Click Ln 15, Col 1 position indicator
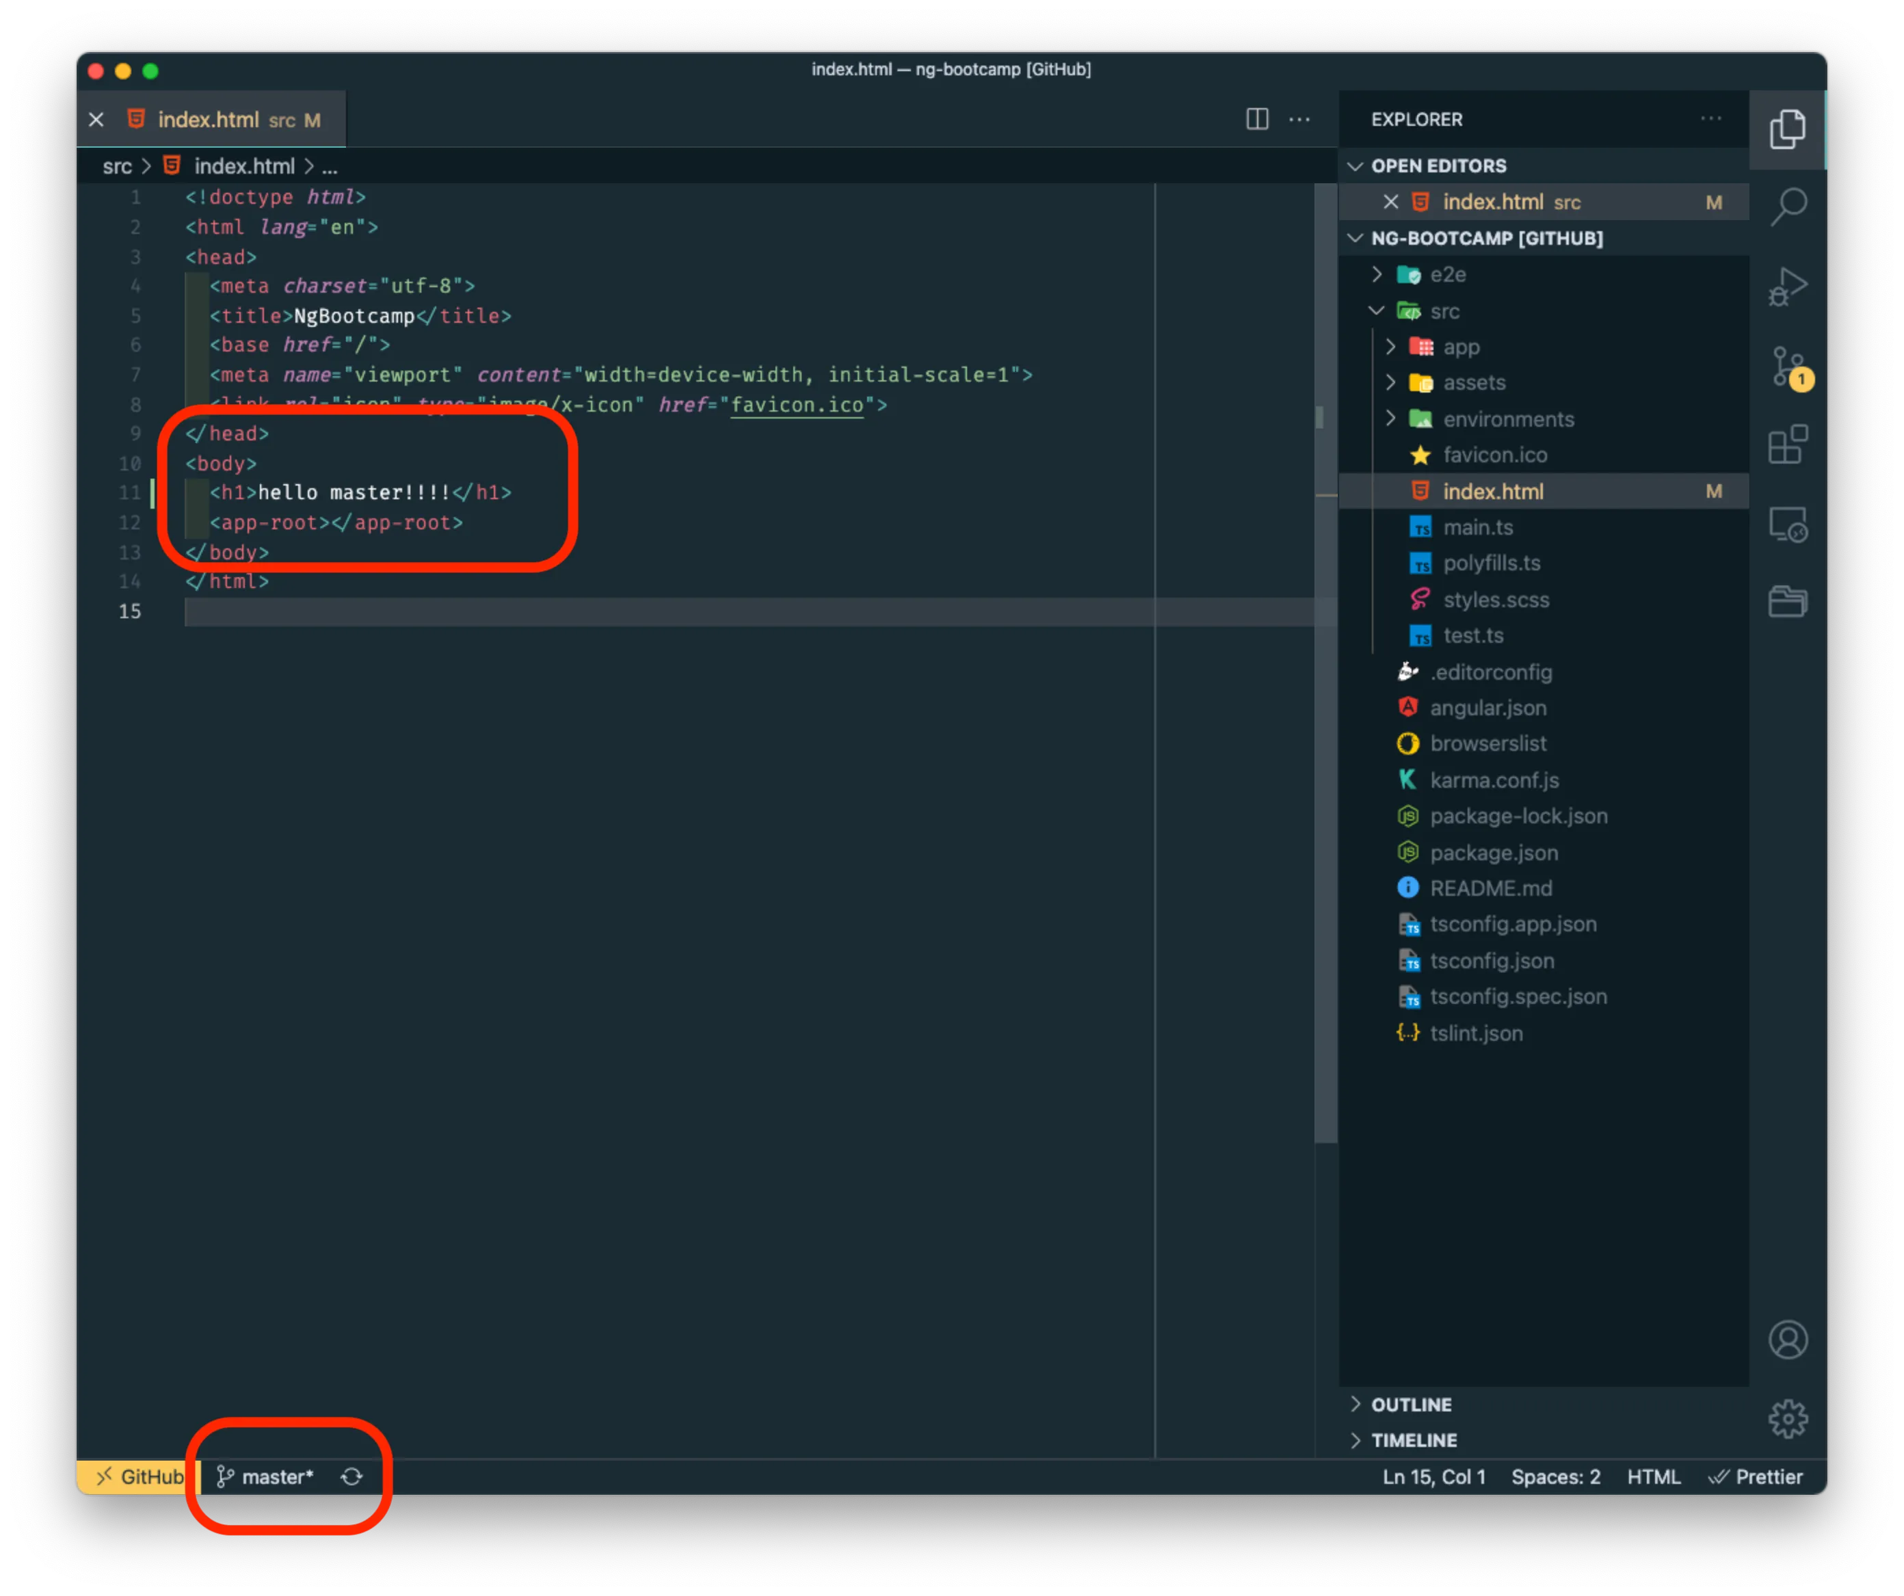Screen dimensions: 1904x1596 [x=1433, y=1476]
